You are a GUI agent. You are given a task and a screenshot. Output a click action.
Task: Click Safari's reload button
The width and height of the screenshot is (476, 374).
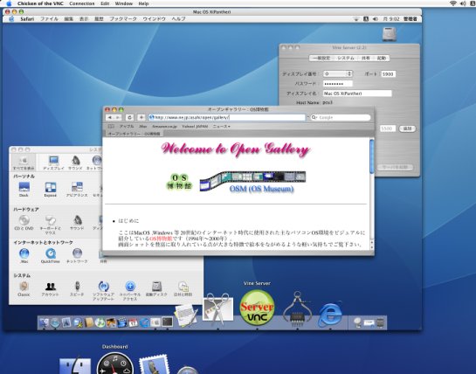point(129,118)
